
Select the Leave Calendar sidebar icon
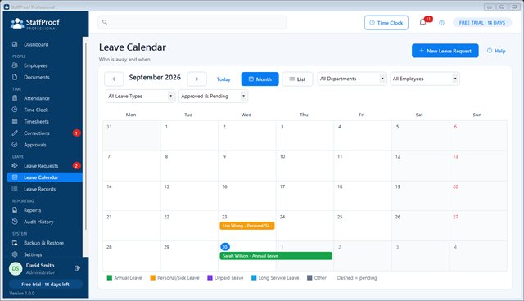[15, 177]
